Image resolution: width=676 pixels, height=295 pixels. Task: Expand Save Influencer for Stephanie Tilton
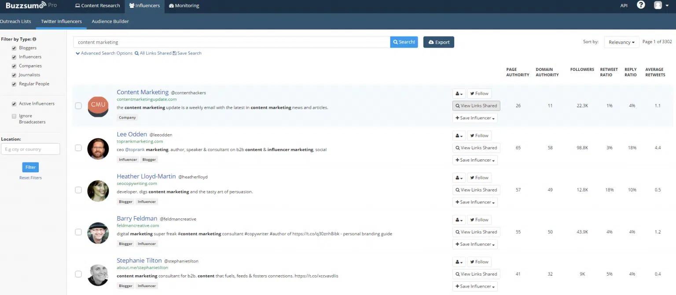click(475, 286)
